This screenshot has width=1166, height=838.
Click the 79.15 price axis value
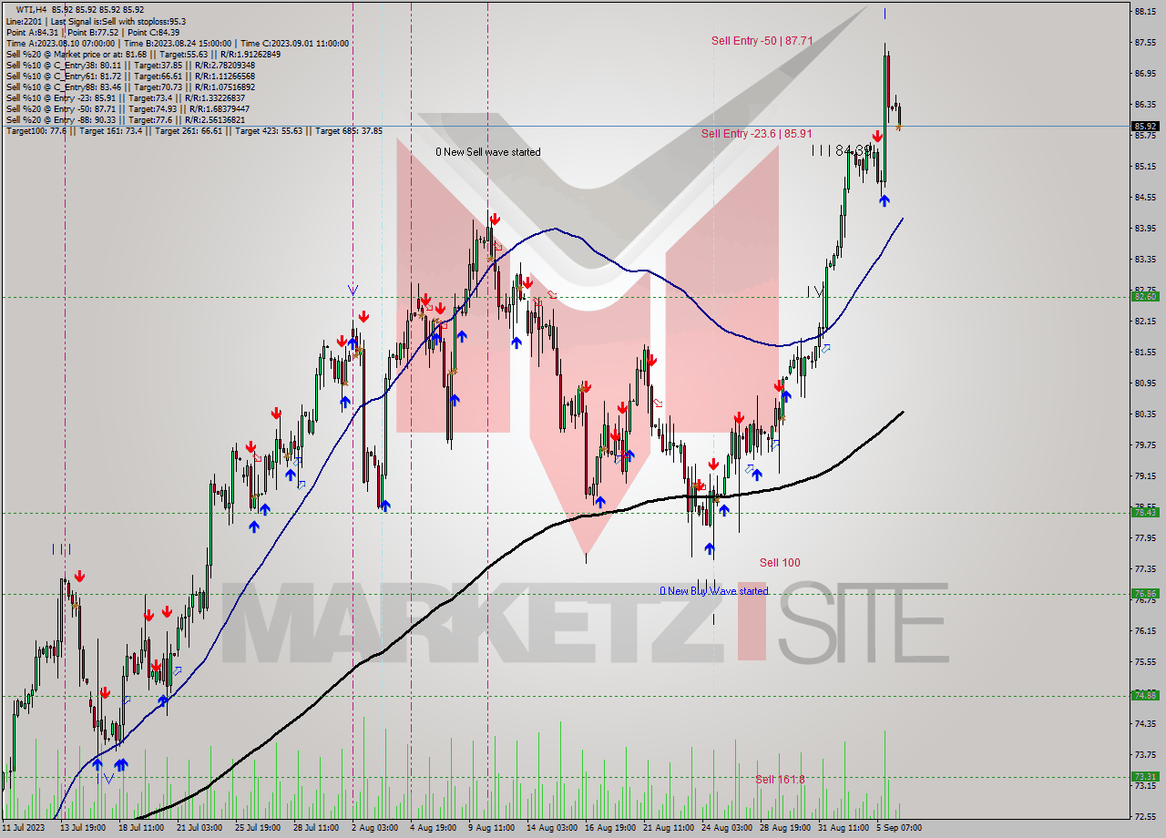click(x=1145, y=475)
